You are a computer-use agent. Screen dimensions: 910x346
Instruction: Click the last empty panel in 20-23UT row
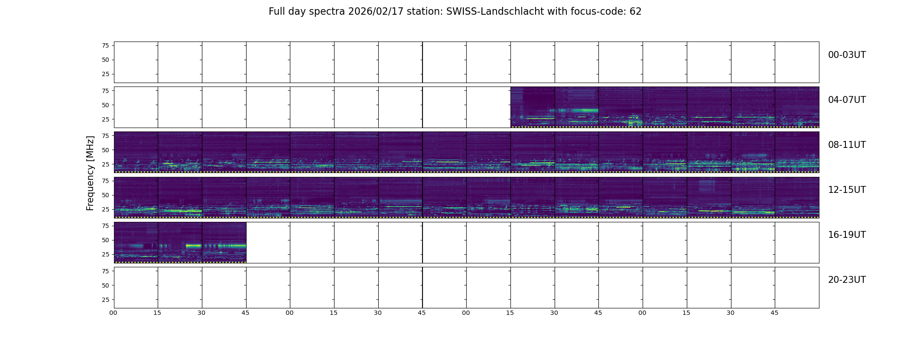[x=797, y=288]
